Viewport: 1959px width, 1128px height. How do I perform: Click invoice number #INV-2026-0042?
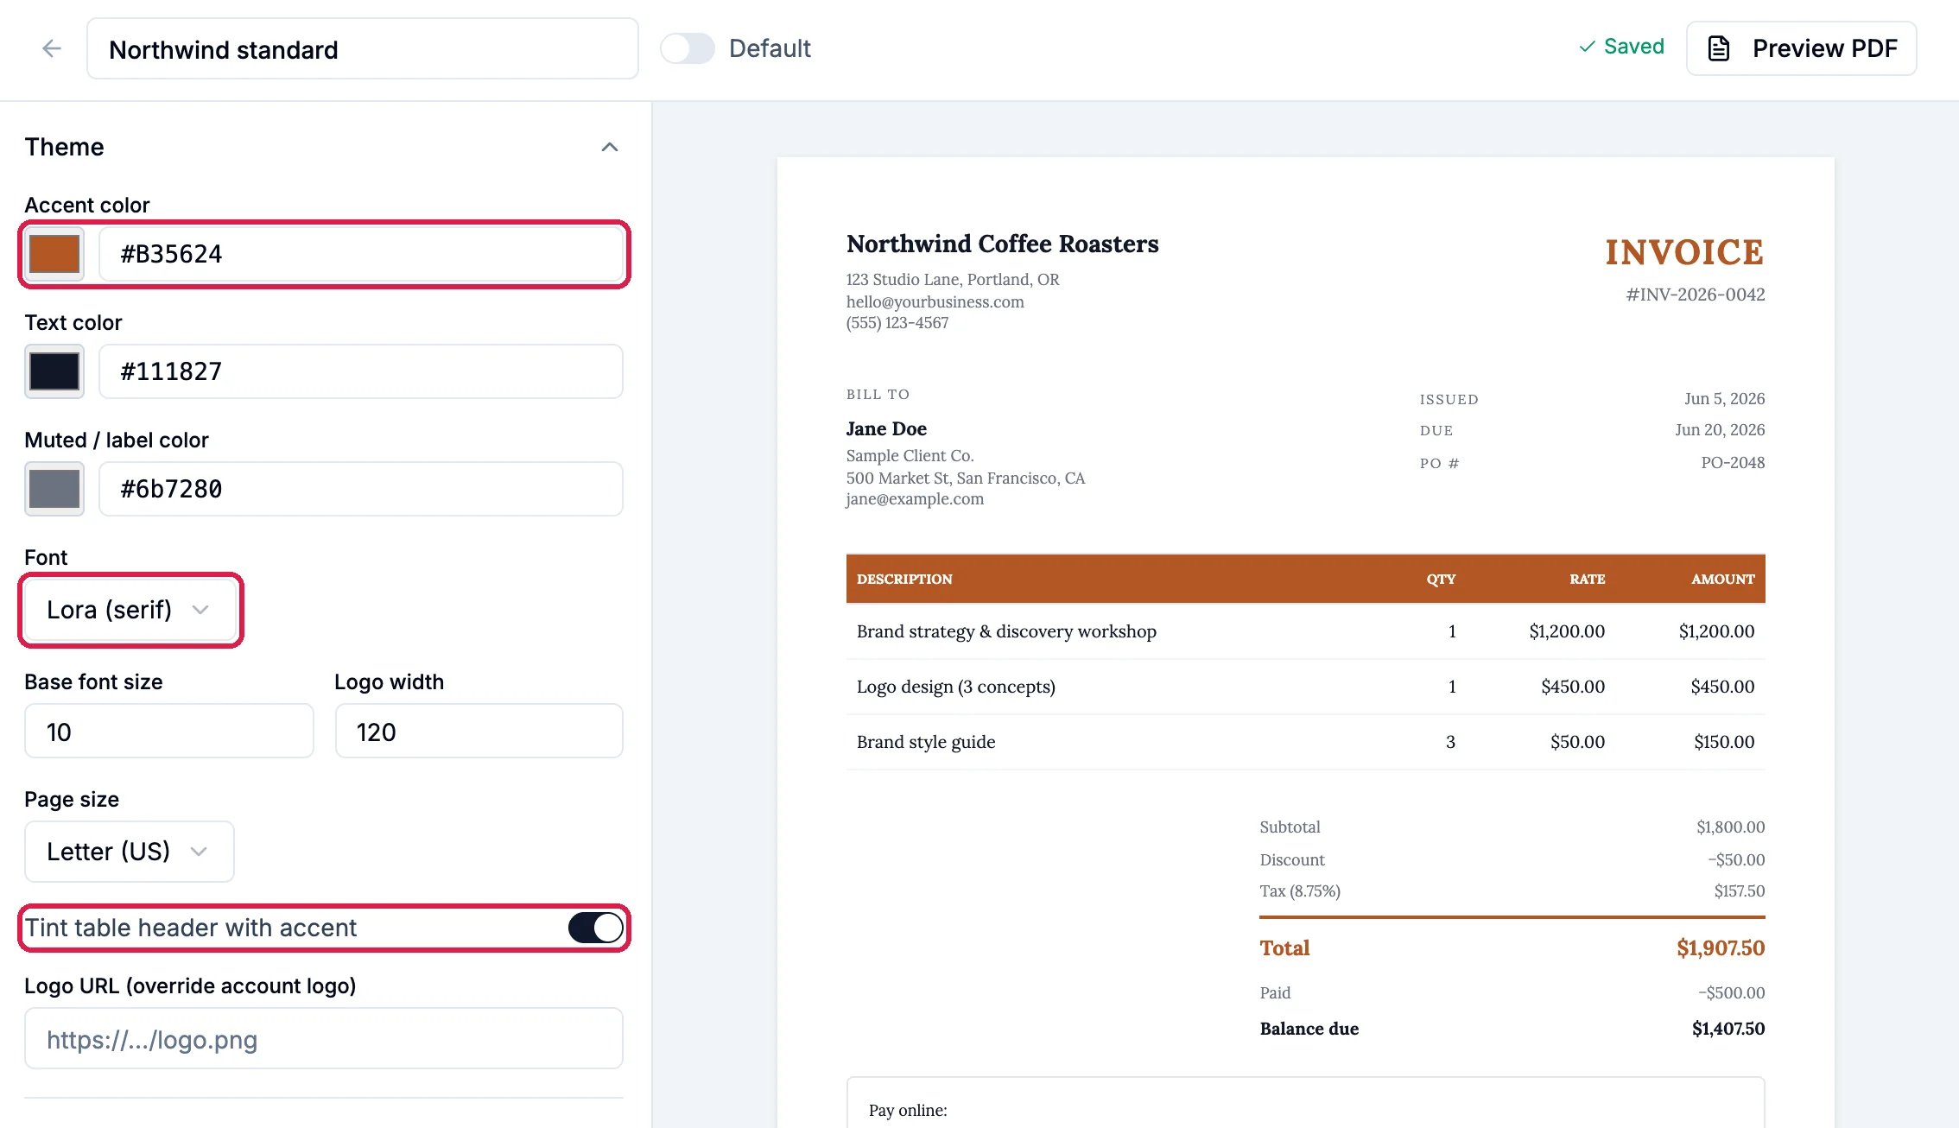pos(1695,295)
